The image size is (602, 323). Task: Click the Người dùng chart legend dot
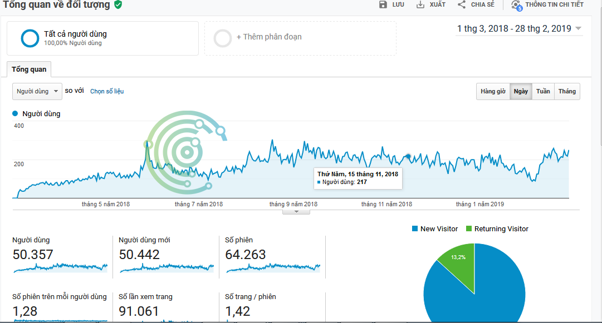[16, 113]
